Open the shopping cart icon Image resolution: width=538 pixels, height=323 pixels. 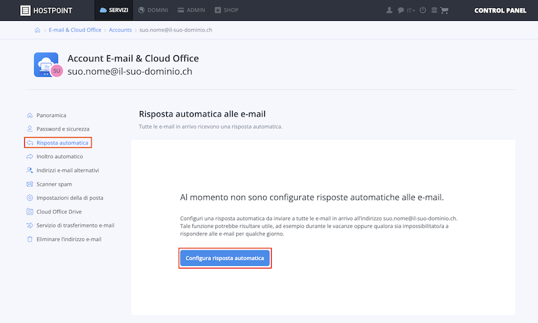pyautogui.click(x=445, y=11)
